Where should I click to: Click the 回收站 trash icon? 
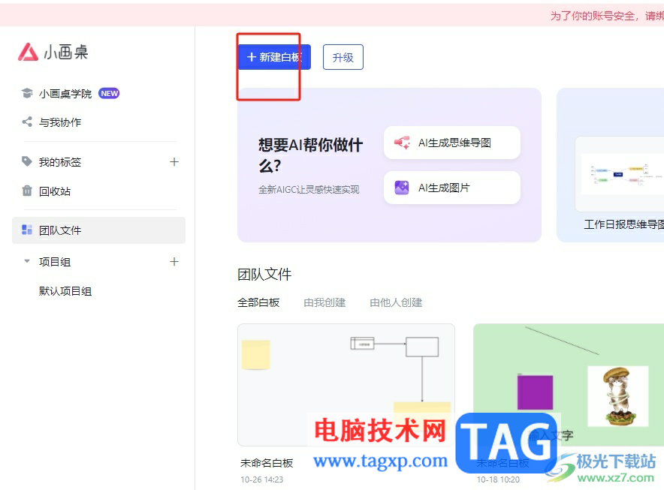click(x=27, y=191)
